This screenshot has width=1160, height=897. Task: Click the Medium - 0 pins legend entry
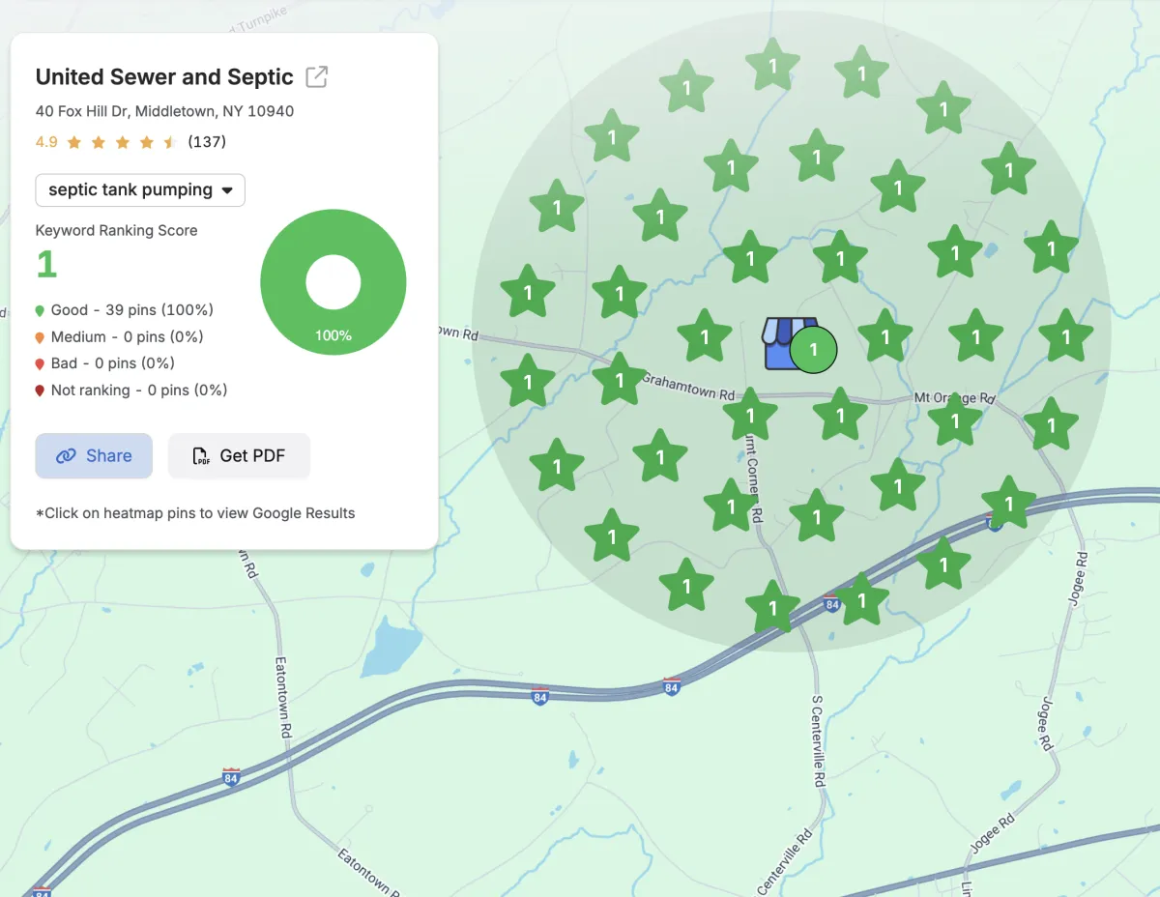click(120, 337)
